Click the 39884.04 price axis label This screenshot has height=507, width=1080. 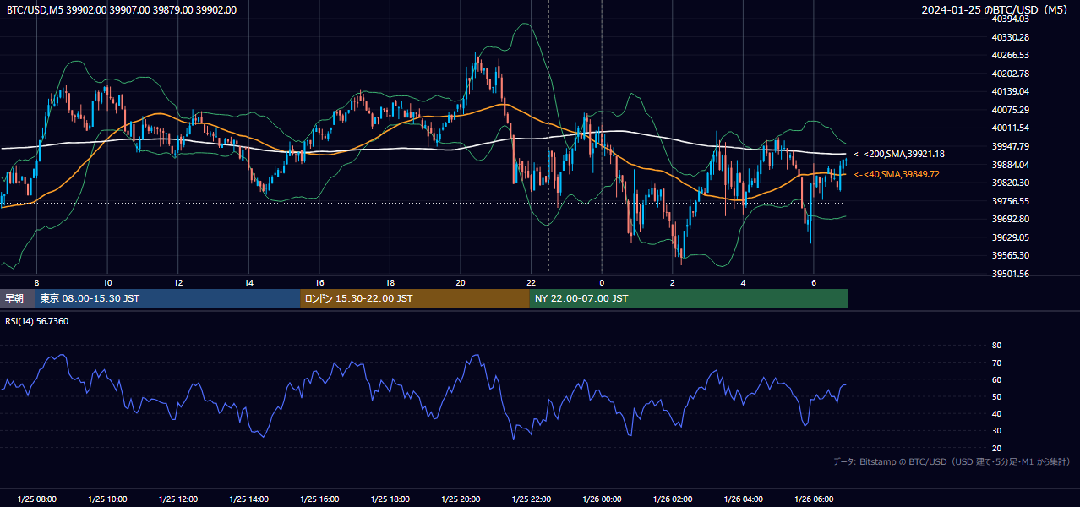click(1011, 165)
